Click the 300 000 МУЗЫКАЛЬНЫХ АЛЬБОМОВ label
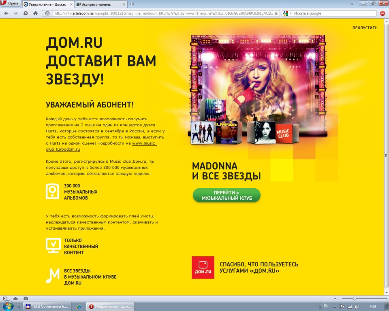Viewport: 389px width, 311px height. tap(81, 192)
